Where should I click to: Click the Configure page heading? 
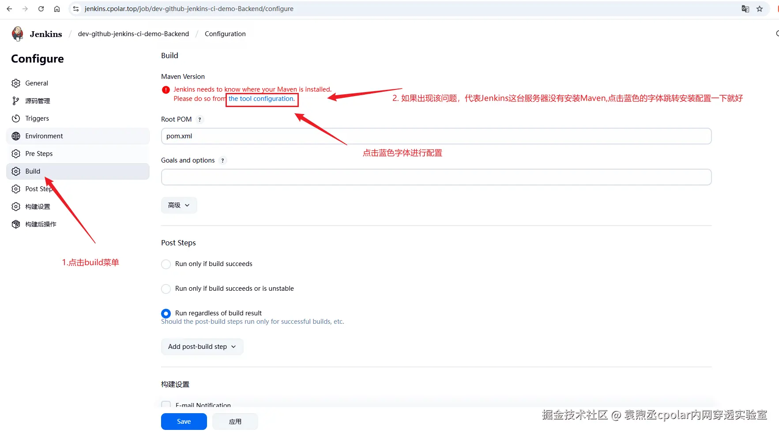click(38, 59)
